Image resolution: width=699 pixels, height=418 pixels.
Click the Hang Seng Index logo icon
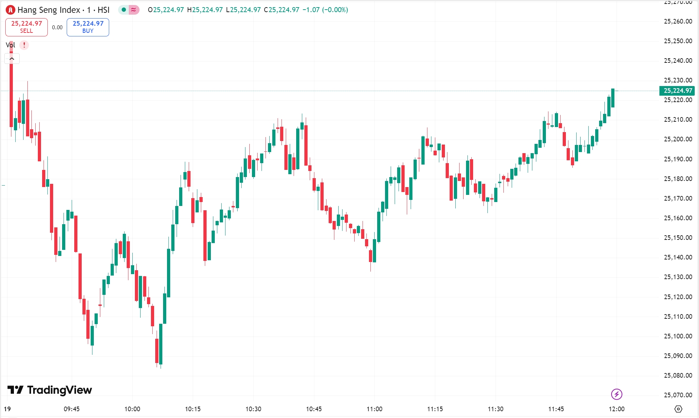click(x=10, y=10)
